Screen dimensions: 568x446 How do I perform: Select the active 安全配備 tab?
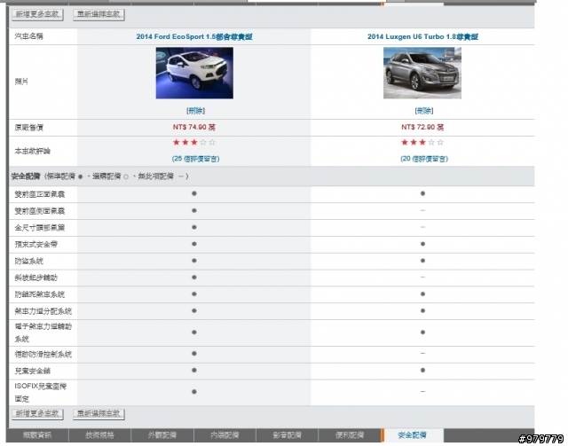point(413,435)
